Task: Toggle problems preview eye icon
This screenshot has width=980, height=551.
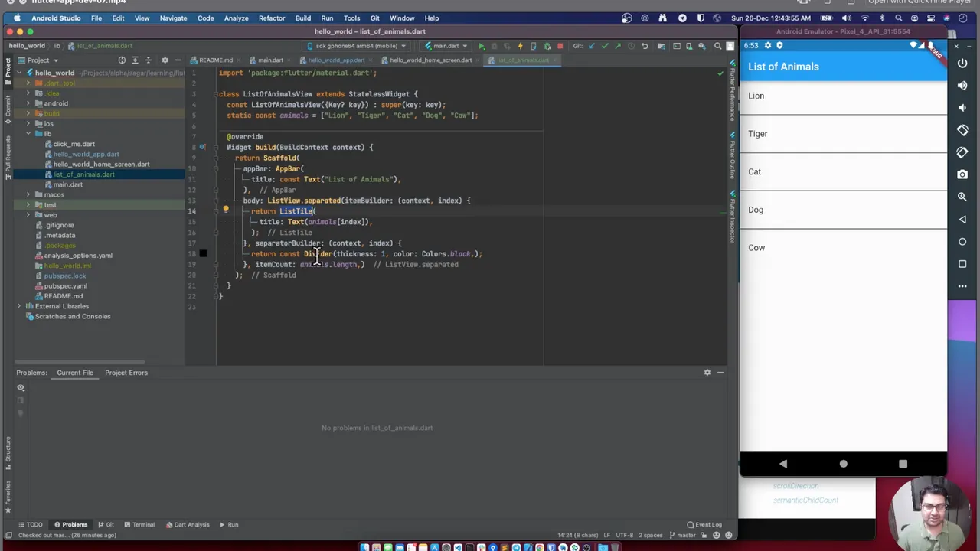Action: [x=21, y=388]
